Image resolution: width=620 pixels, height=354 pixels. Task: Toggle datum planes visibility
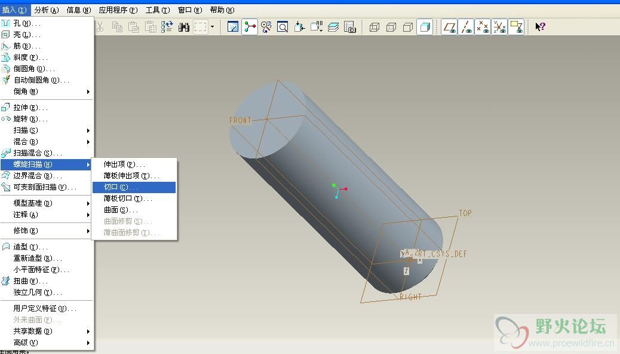tap(449, 27)
